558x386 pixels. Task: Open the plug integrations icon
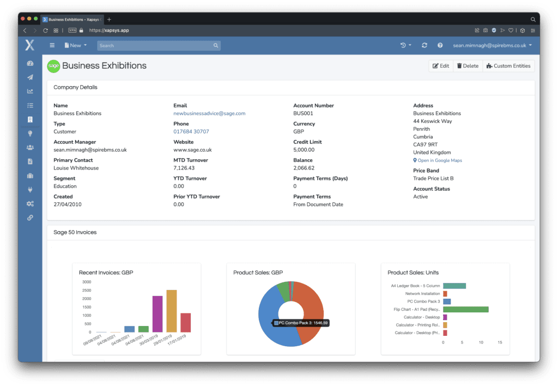pyautogui.click(x=31, y=189)
